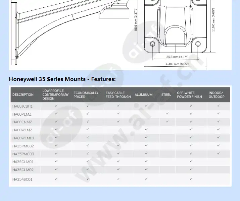
Task: Select the HA60PLMZ row label
Action: coord(22,114)
